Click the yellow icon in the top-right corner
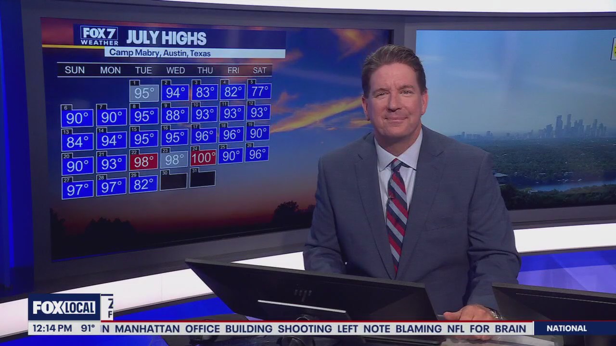 tap(613, 48)
